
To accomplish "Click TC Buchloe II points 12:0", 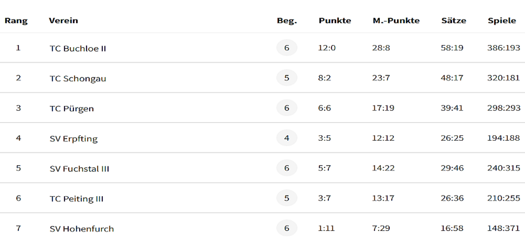I will click(327, 48).
